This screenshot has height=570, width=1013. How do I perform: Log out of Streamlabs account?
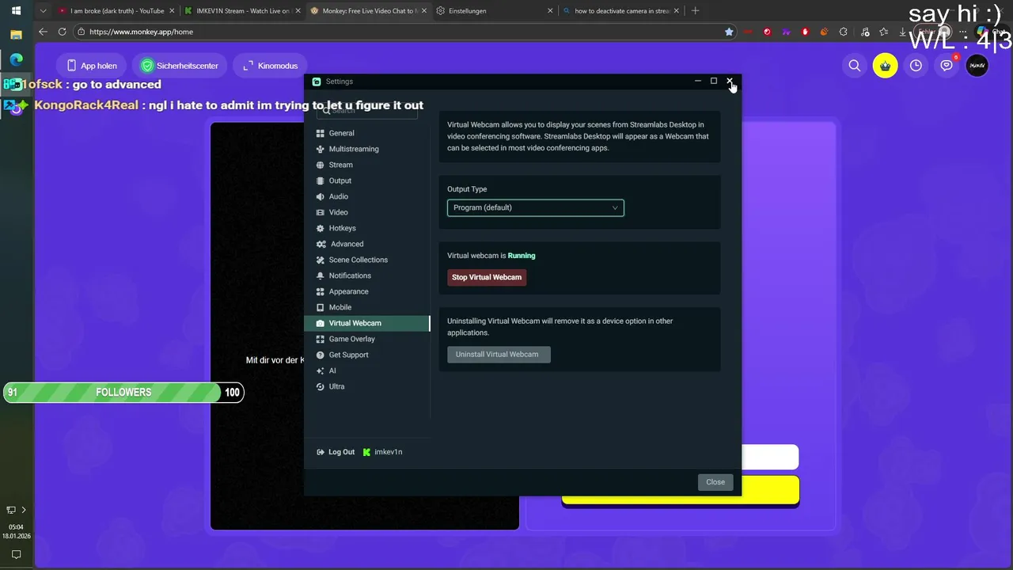coord(336,452)
